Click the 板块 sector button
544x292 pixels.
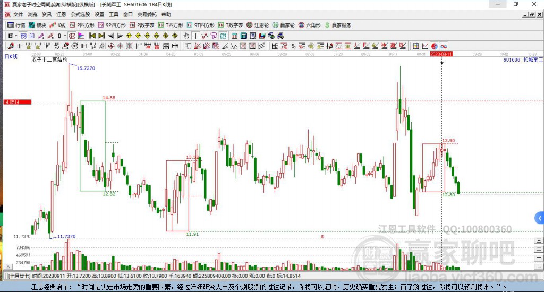click(38, 25)
